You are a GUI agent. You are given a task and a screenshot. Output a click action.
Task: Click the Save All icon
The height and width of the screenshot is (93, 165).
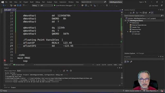[x=20, y=5]
